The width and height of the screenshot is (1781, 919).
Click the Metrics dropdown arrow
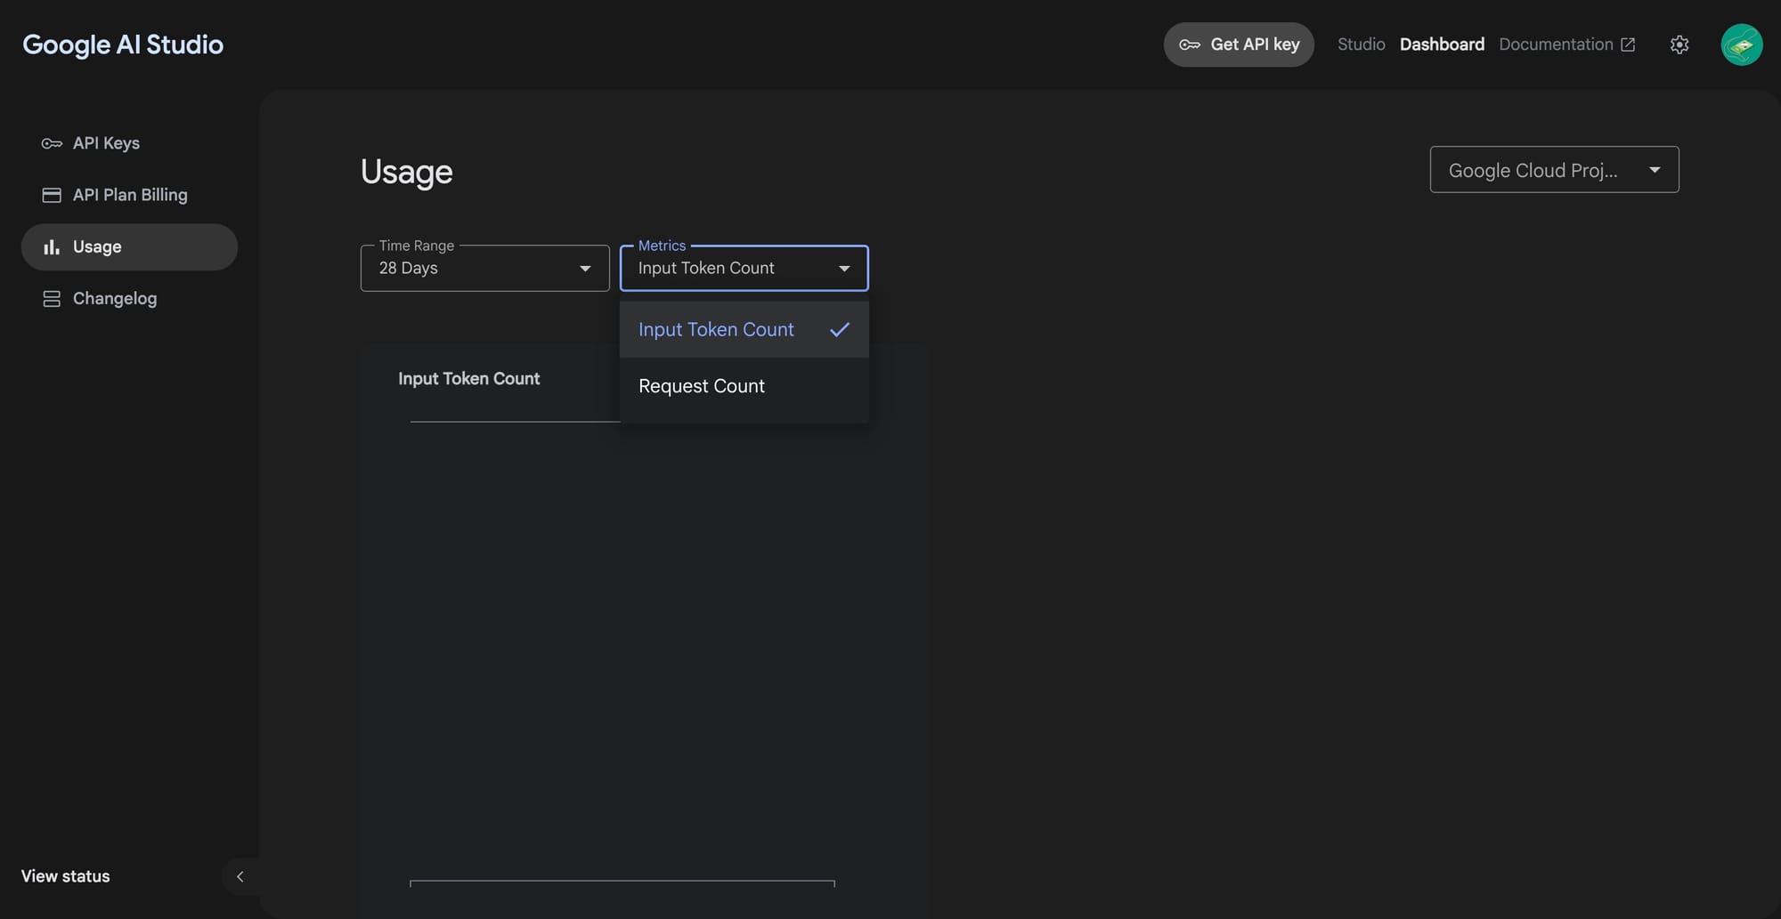(x=844, y=269)
